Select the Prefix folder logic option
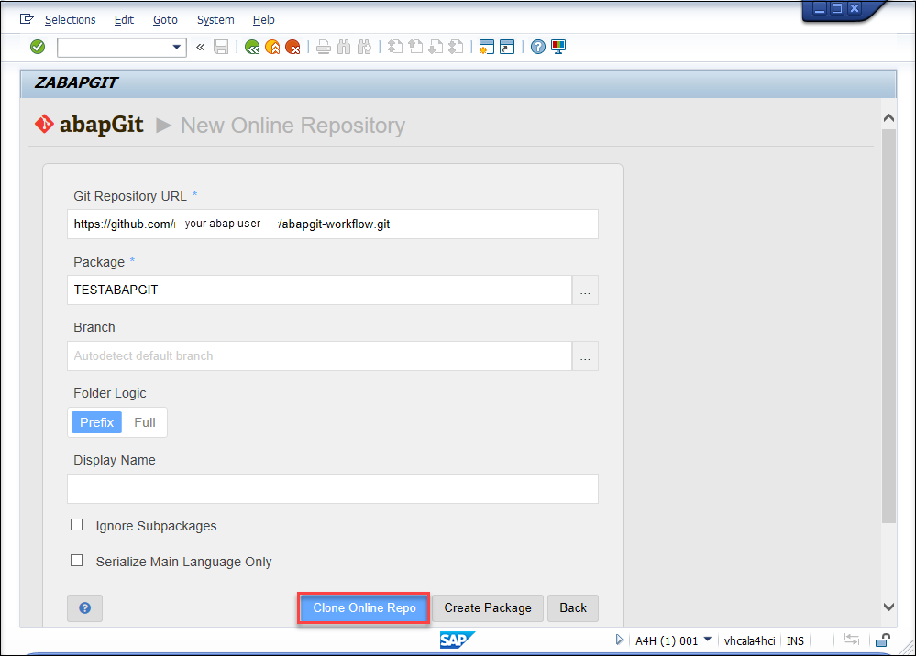This screenshot has width=916, height=656. [96, 422]
